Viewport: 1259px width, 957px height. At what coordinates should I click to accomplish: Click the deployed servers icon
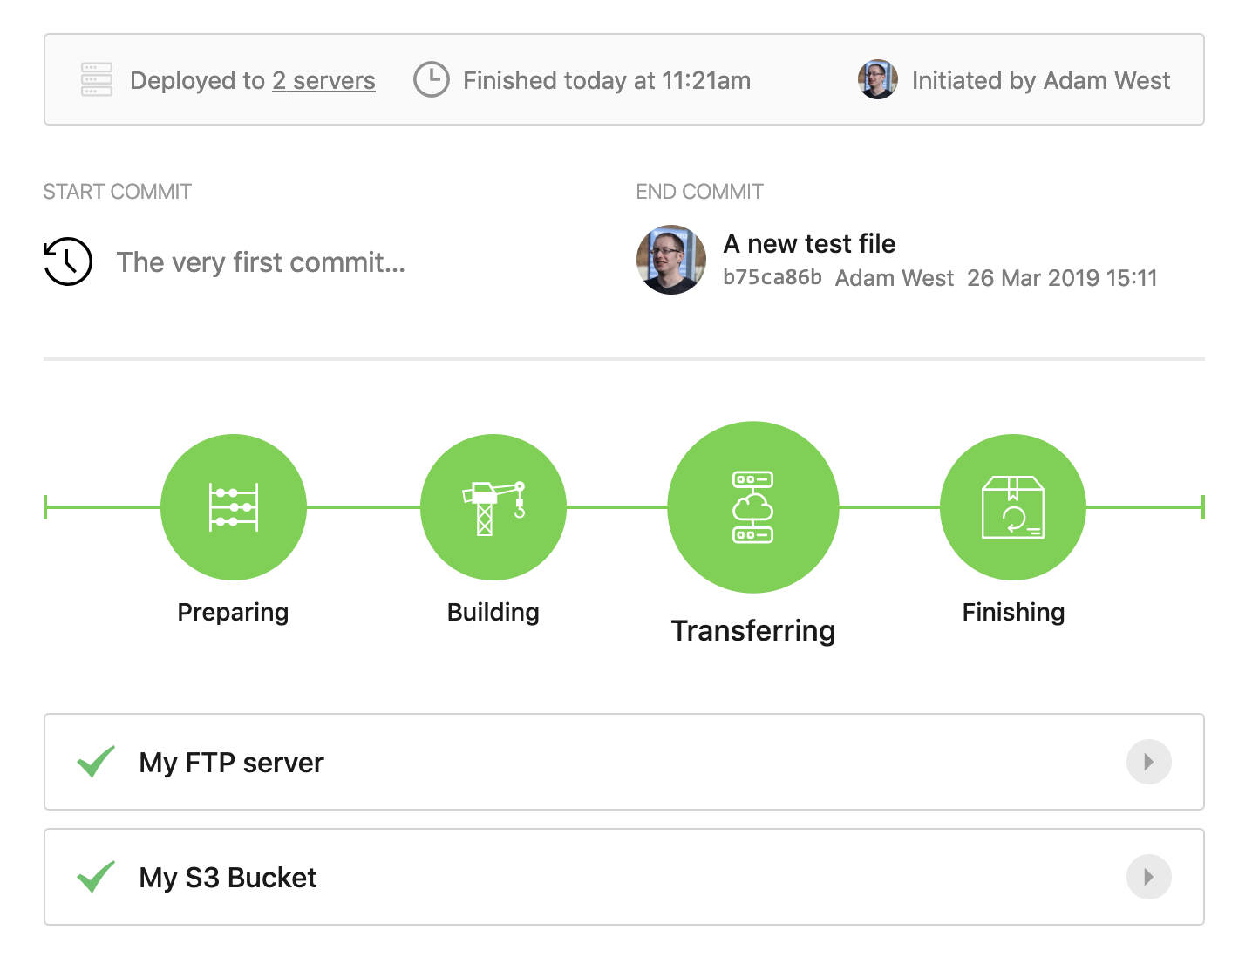tap(95, 79)
